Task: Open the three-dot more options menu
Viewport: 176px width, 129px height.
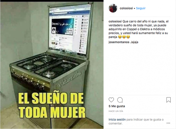Action: click(x=168, y=123)
